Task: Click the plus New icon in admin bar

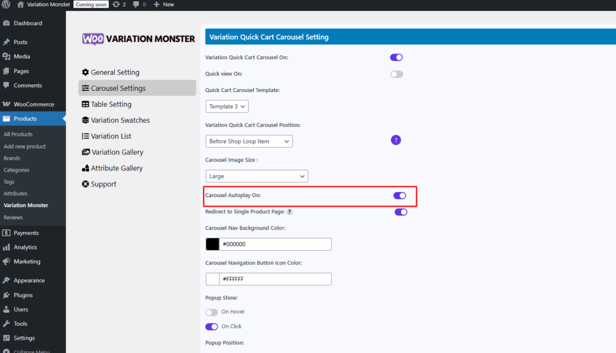Action: coord(156,4)
